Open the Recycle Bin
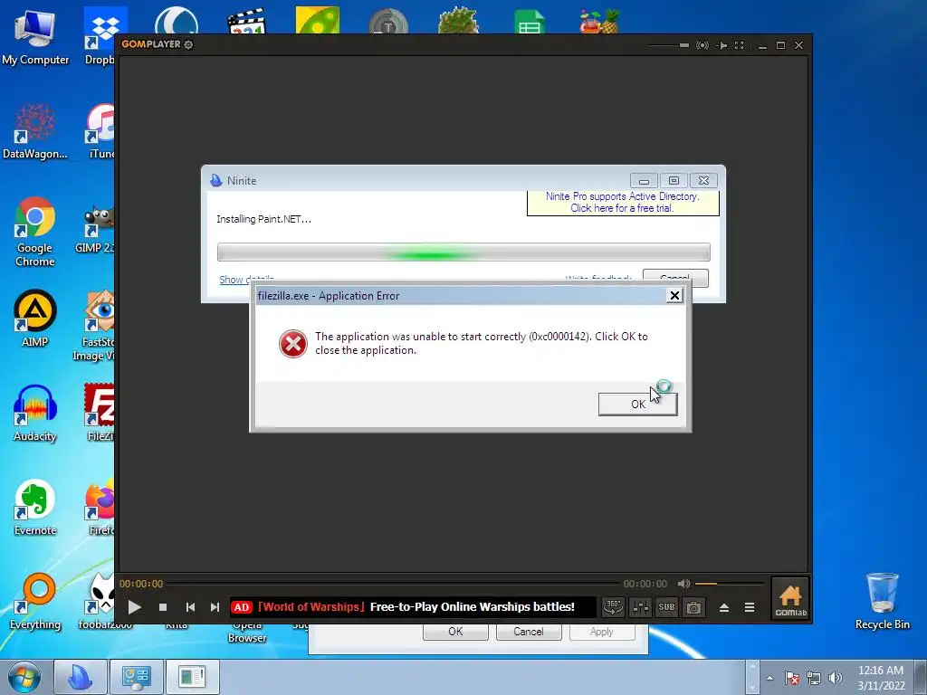 pos(882,601)
